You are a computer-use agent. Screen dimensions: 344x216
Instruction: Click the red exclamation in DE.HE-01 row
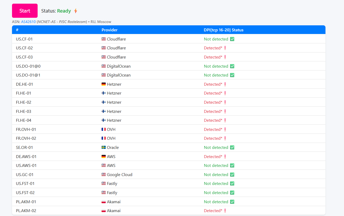click(x=225, y=84)
